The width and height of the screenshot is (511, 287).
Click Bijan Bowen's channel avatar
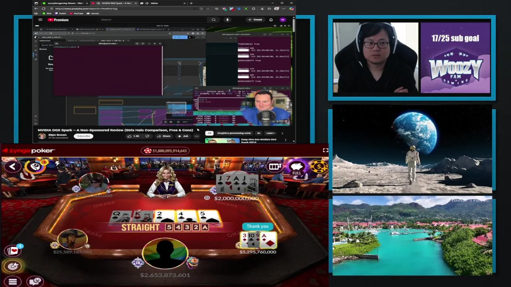[x=42, y=136]
